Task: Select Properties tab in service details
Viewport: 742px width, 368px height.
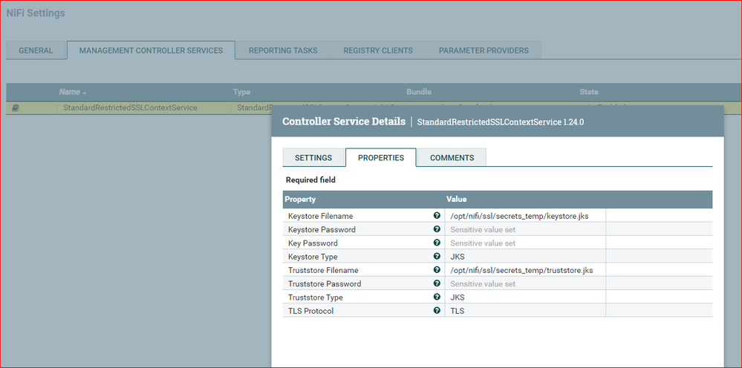Action: coord(381,158)
